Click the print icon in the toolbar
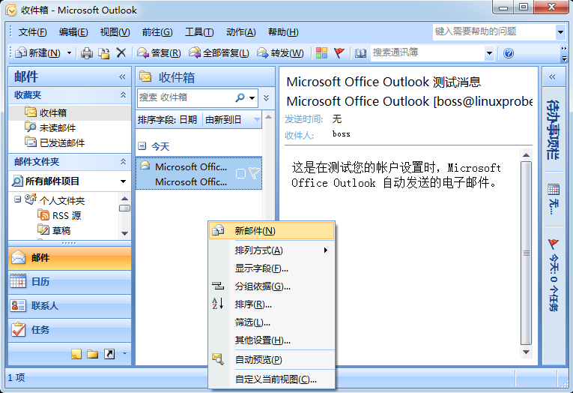 coord(87,53)
